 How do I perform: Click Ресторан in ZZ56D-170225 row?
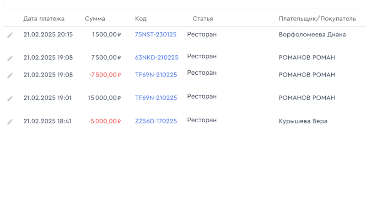tap(202, 120)
